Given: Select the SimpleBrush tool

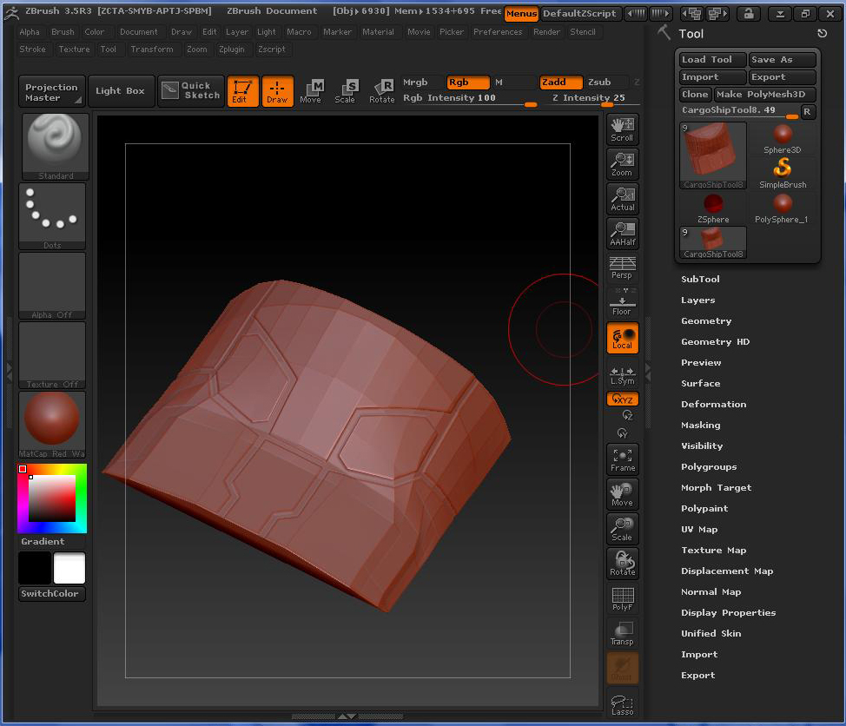Looking at the screenshot, I should click(783, 173).
